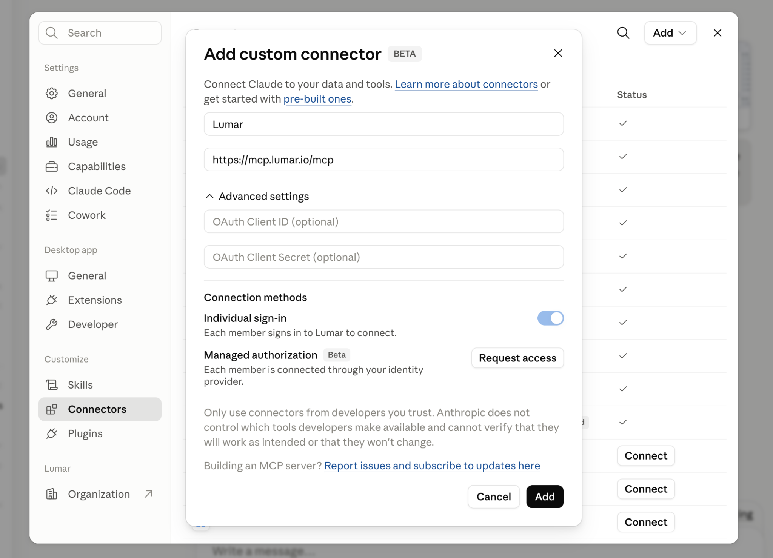Viewport: 773px width, 558px height.
Task: Click the Beta tag beside Managed authorization
Action: (x=337, y=355)
